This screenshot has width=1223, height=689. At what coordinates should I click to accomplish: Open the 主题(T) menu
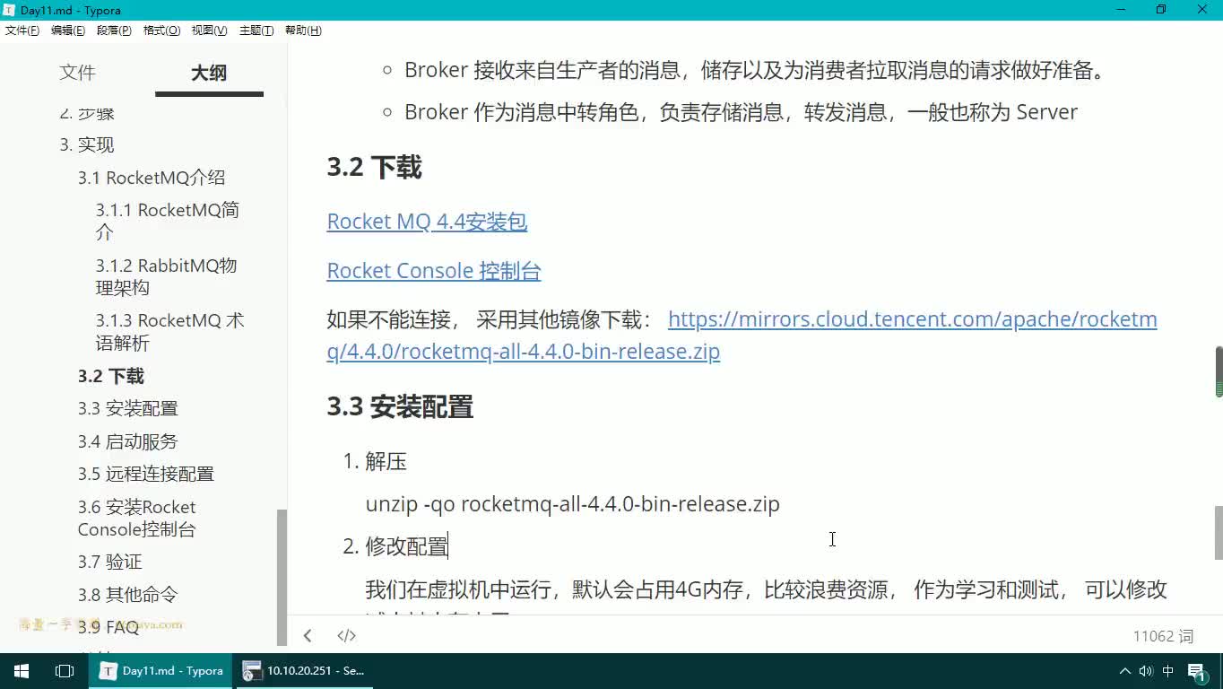coord(256,31)
